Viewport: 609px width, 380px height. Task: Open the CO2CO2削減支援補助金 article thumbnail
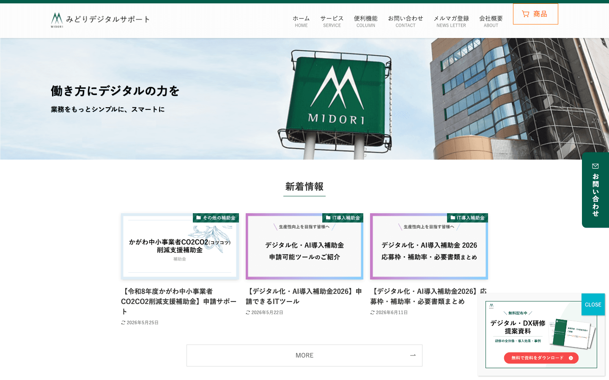click(180, 247)
